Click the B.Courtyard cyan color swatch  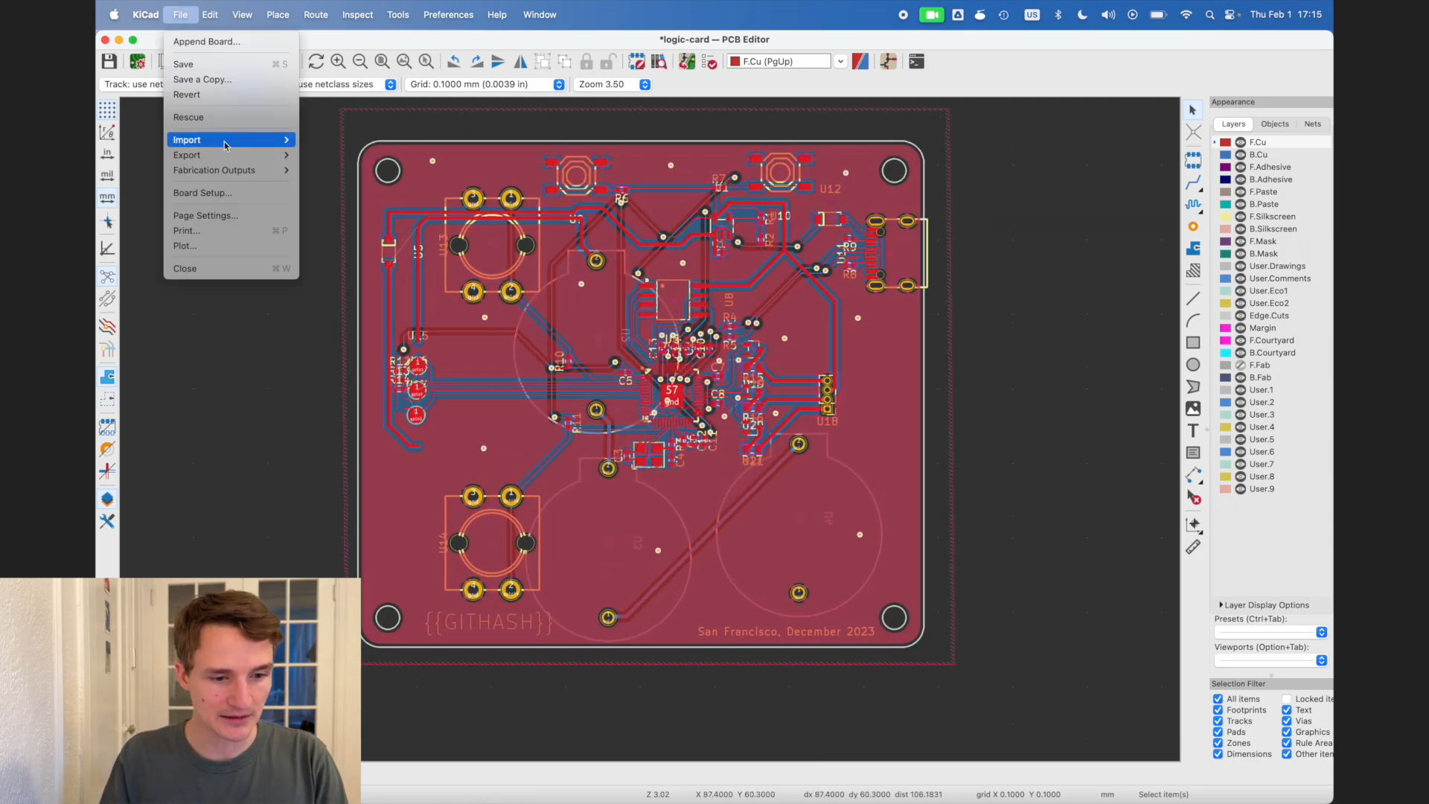coord(1225,353)
